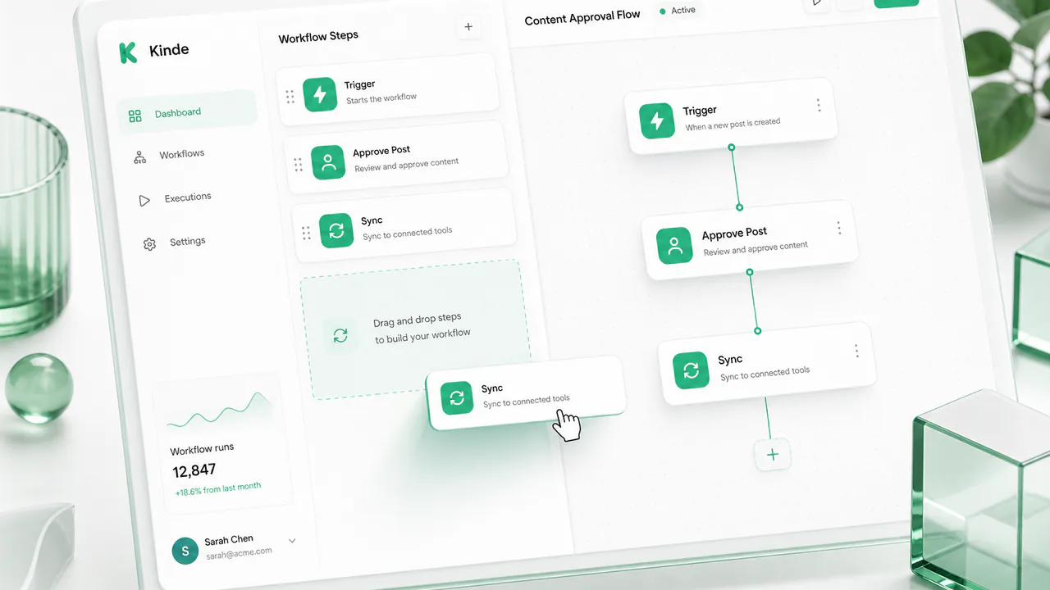Click the "Content Approval Flow" title
The height and width of the screenshot is (590, 1050).
pos(582,17)
